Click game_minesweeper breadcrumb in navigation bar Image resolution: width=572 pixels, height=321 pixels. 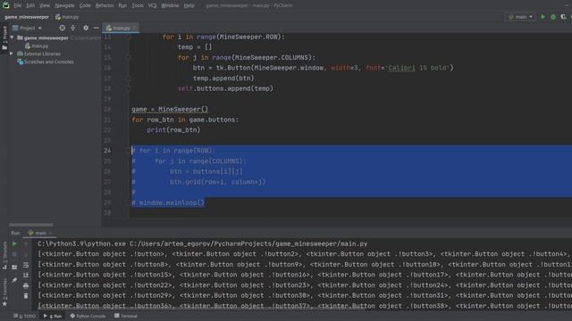tap(27, 17)
